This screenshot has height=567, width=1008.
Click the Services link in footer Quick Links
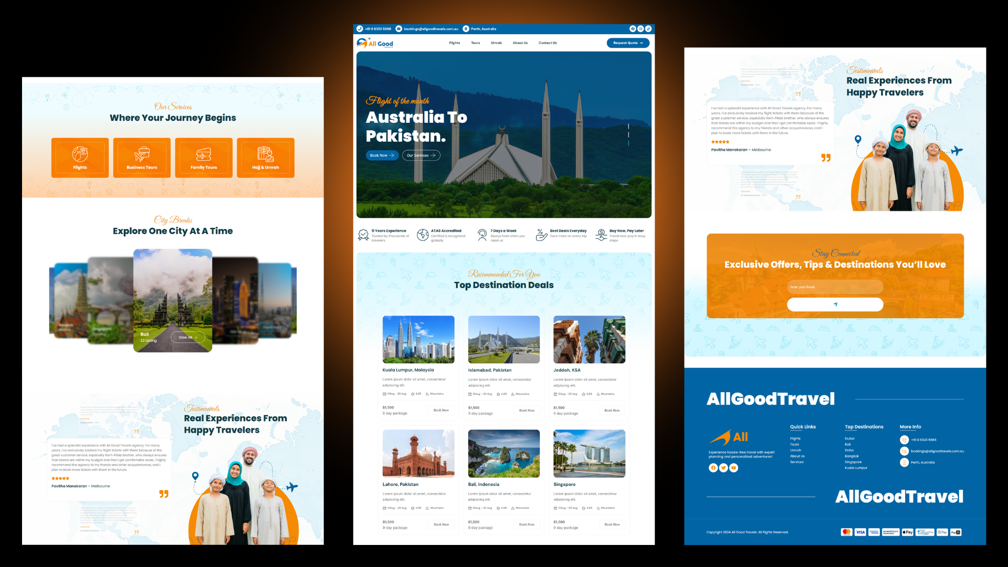(796, 462)
